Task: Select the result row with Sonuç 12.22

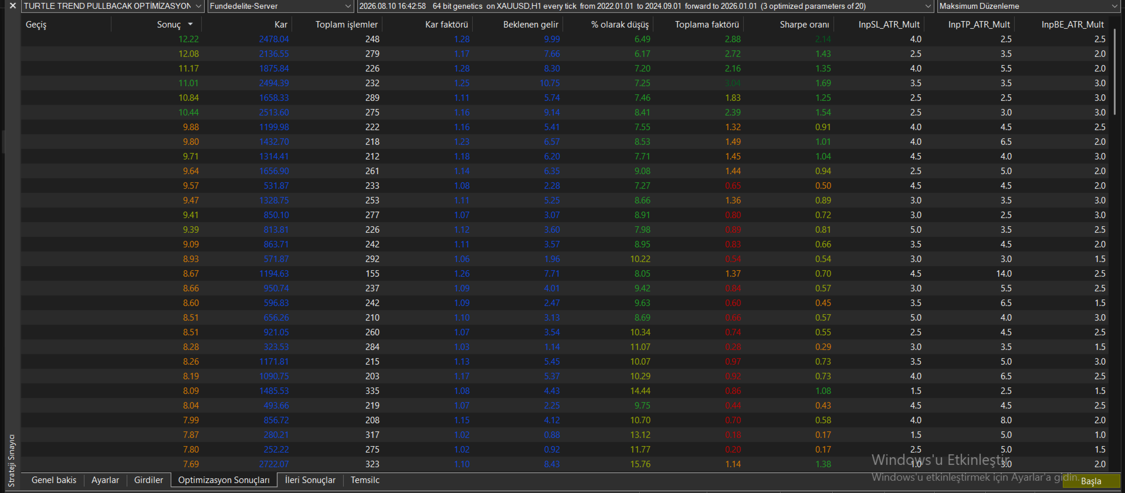Action: click(x=565, y=39)
